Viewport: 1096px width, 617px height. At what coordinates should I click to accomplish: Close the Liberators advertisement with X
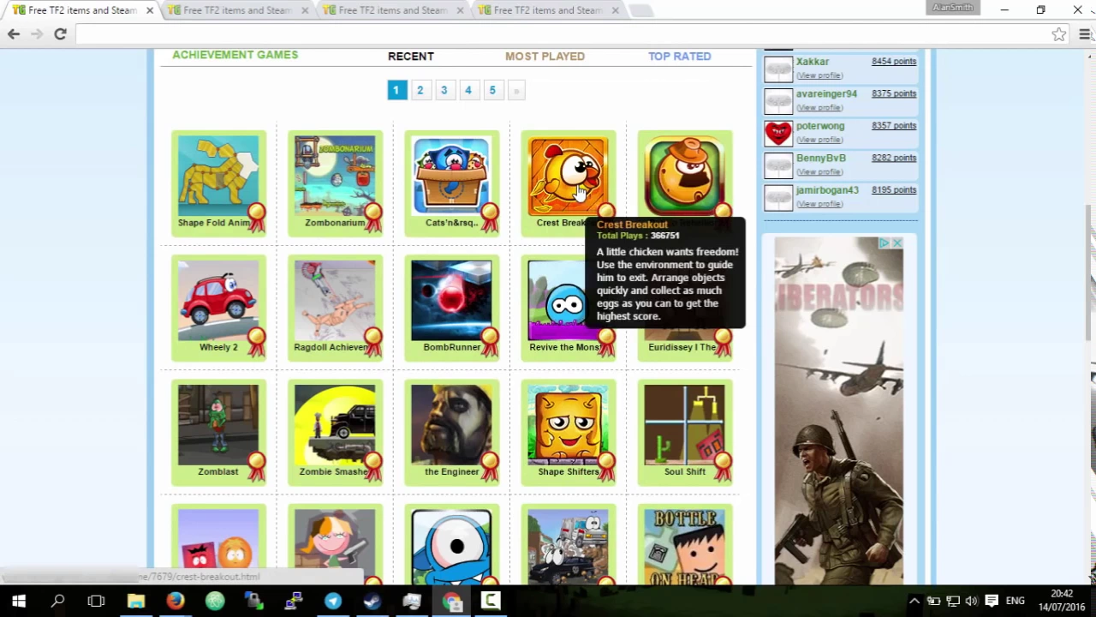[896, 243]
